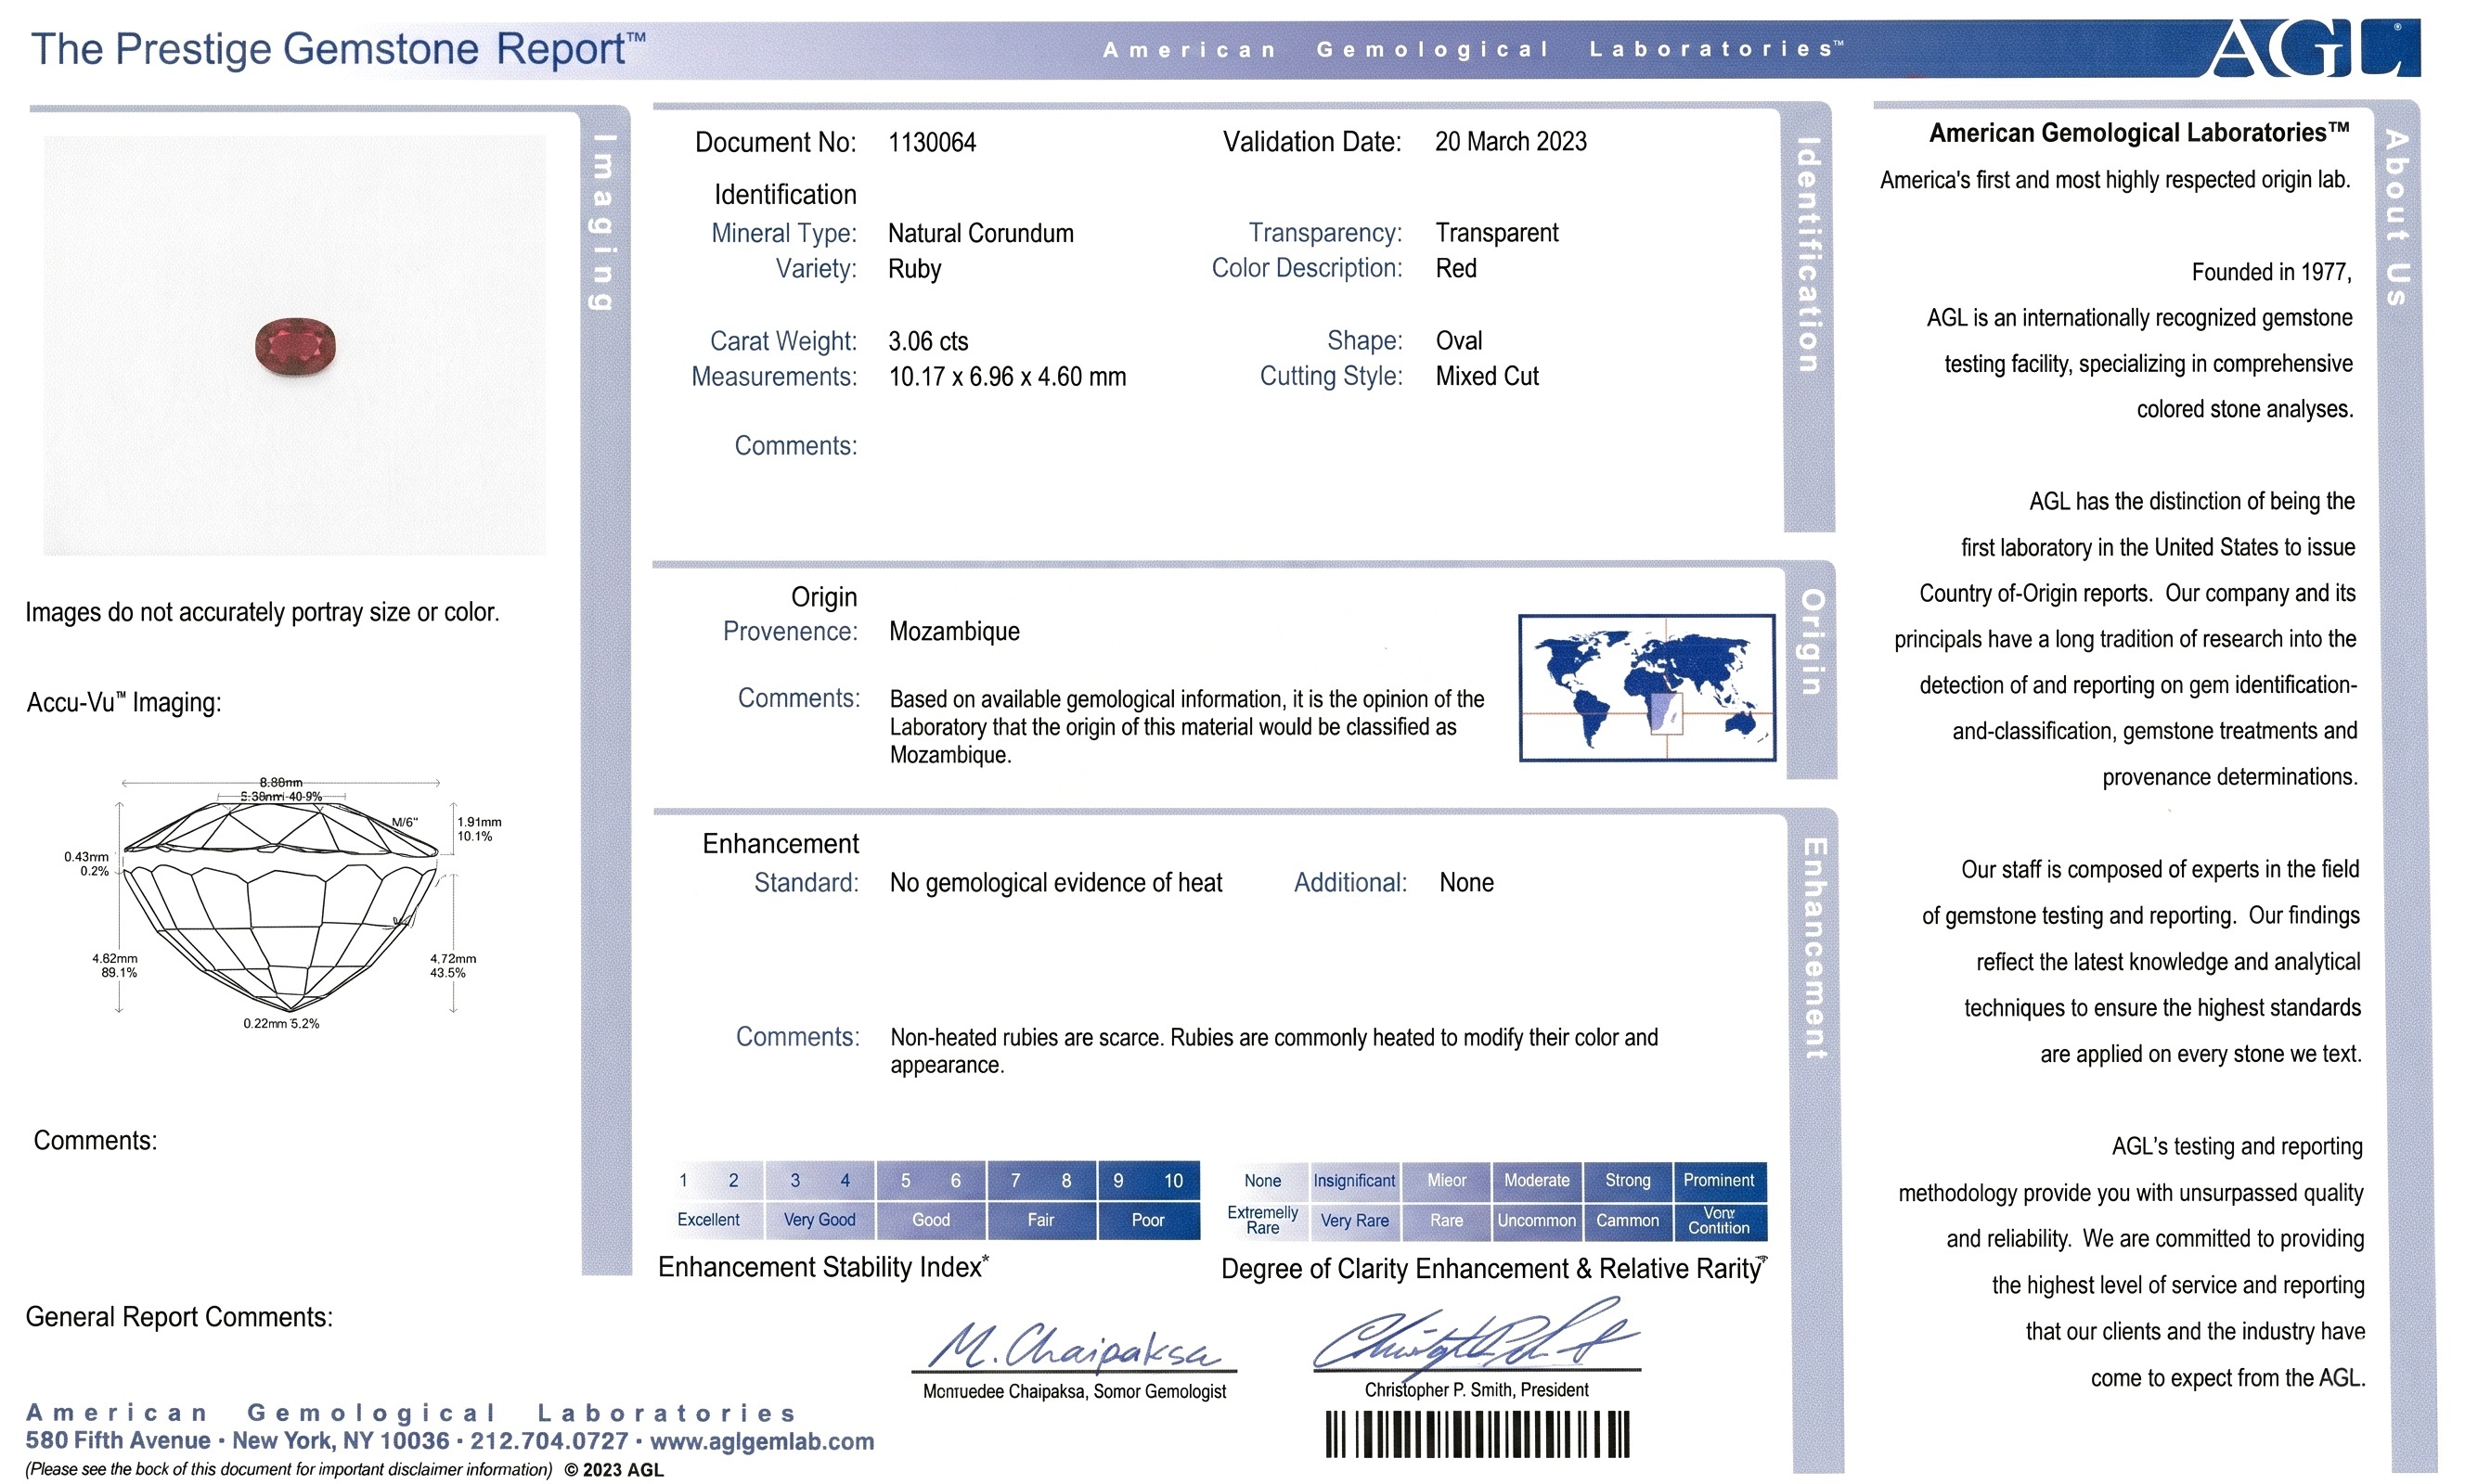Screen dimensions: 2465x1484
Task: Select the Identification vertical tab
Action: click(x=1808, y=255)
